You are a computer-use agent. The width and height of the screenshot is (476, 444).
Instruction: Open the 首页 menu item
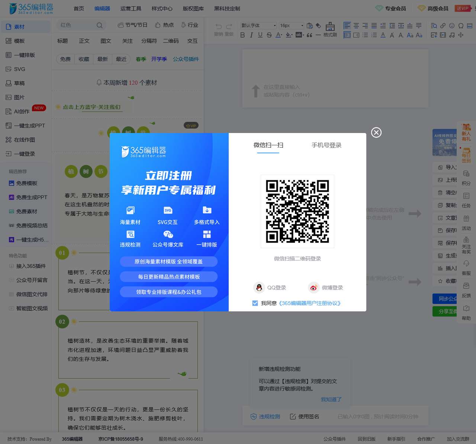click(x=79, y=9)
